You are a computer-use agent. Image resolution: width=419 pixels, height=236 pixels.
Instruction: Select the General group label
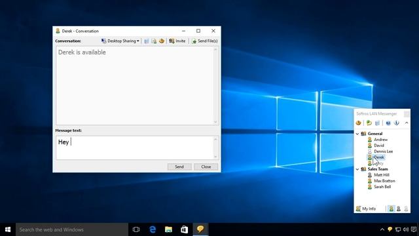(x=375, y=134)
